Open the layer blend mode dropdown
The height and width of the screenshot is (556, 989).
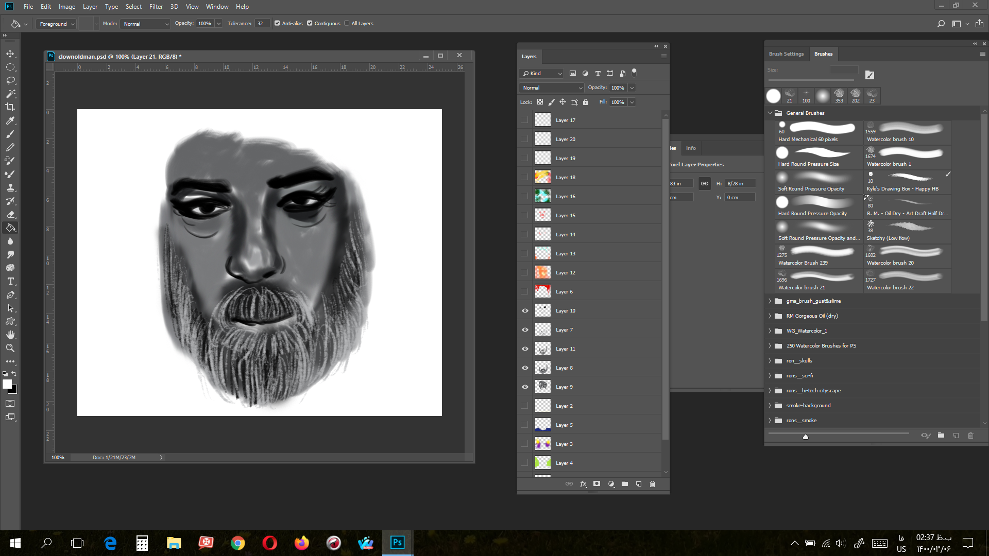[551, 88]
